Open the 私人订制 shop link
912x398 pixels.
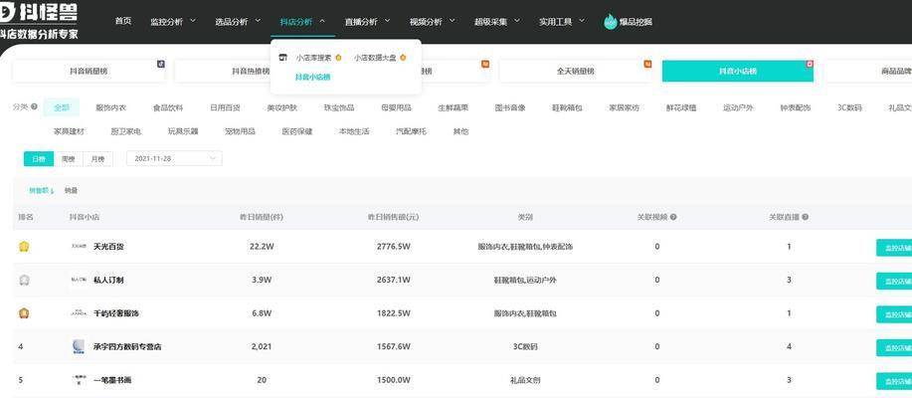tap(108, 280)
